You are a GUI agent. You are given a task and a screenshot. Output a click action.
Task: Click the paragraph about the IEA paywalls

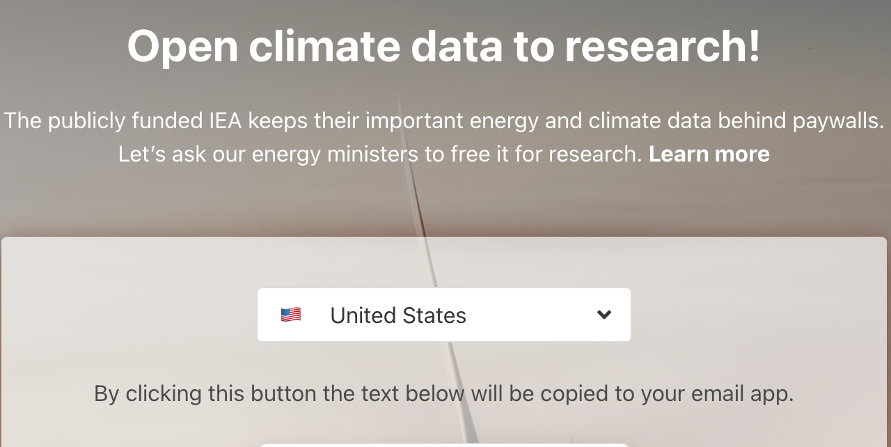444,120
